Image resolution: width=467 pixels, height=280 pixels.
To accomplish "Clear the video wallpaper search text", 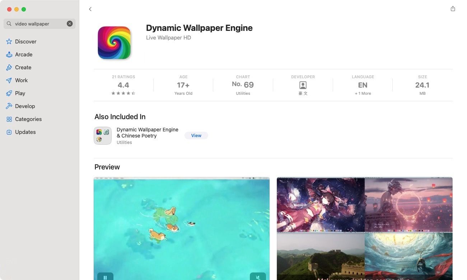I will tap(70, 23).
